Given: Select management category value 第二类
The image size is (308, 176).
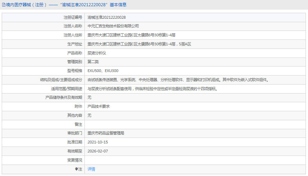Looking at the screenshot, I should 93,62.
